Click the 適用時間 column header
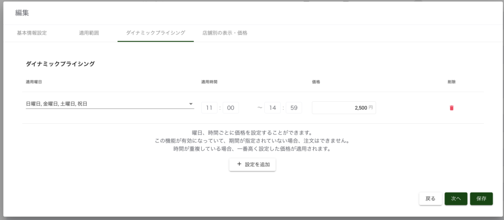This screenshot has width=504, height=220. 209,82
